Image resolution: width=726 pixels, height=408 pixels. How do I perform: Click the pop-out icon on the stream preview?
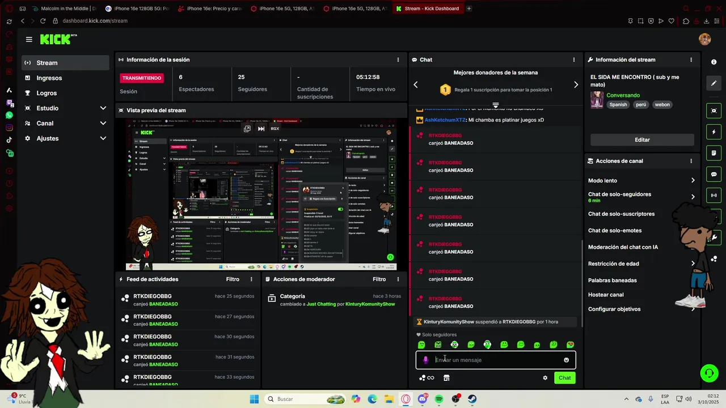247,129
